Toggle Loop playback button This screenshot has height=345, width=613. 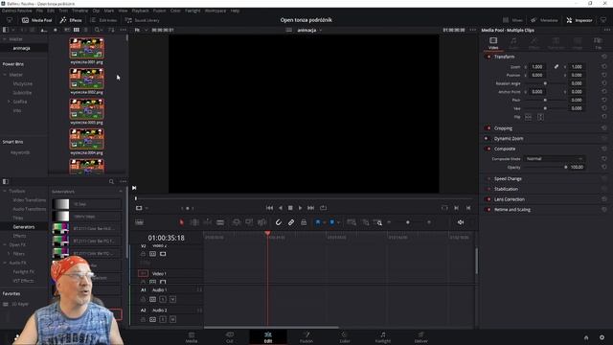[323, 208]
